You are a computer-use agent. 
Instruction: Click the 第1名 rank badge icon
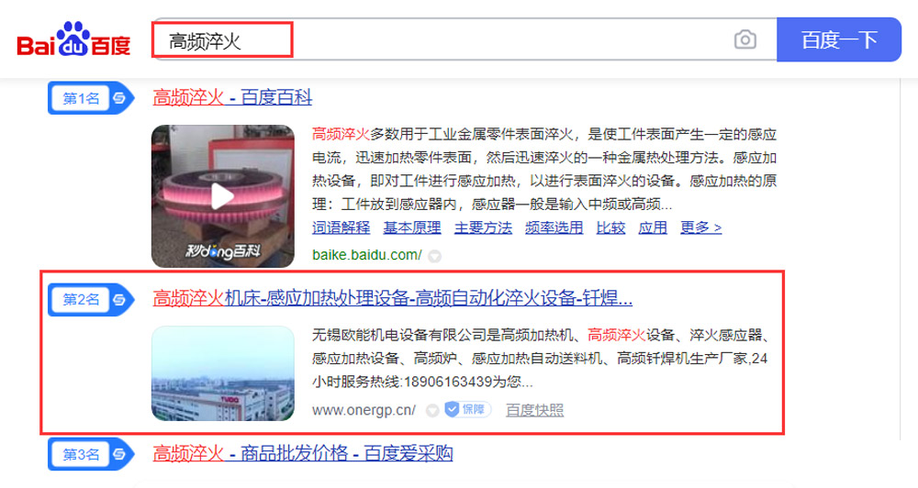point(91,98)
